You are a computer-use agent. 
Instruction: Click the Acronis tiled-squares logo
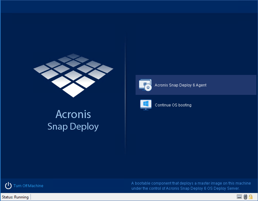[73, 75]
